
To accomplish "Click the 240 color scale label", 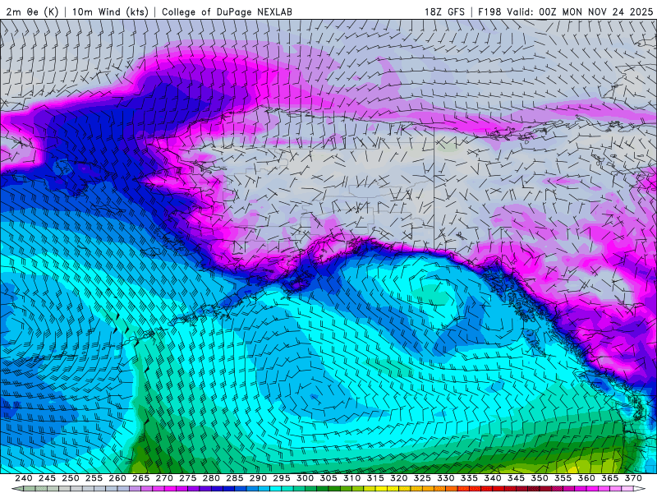I will (24, 478).
